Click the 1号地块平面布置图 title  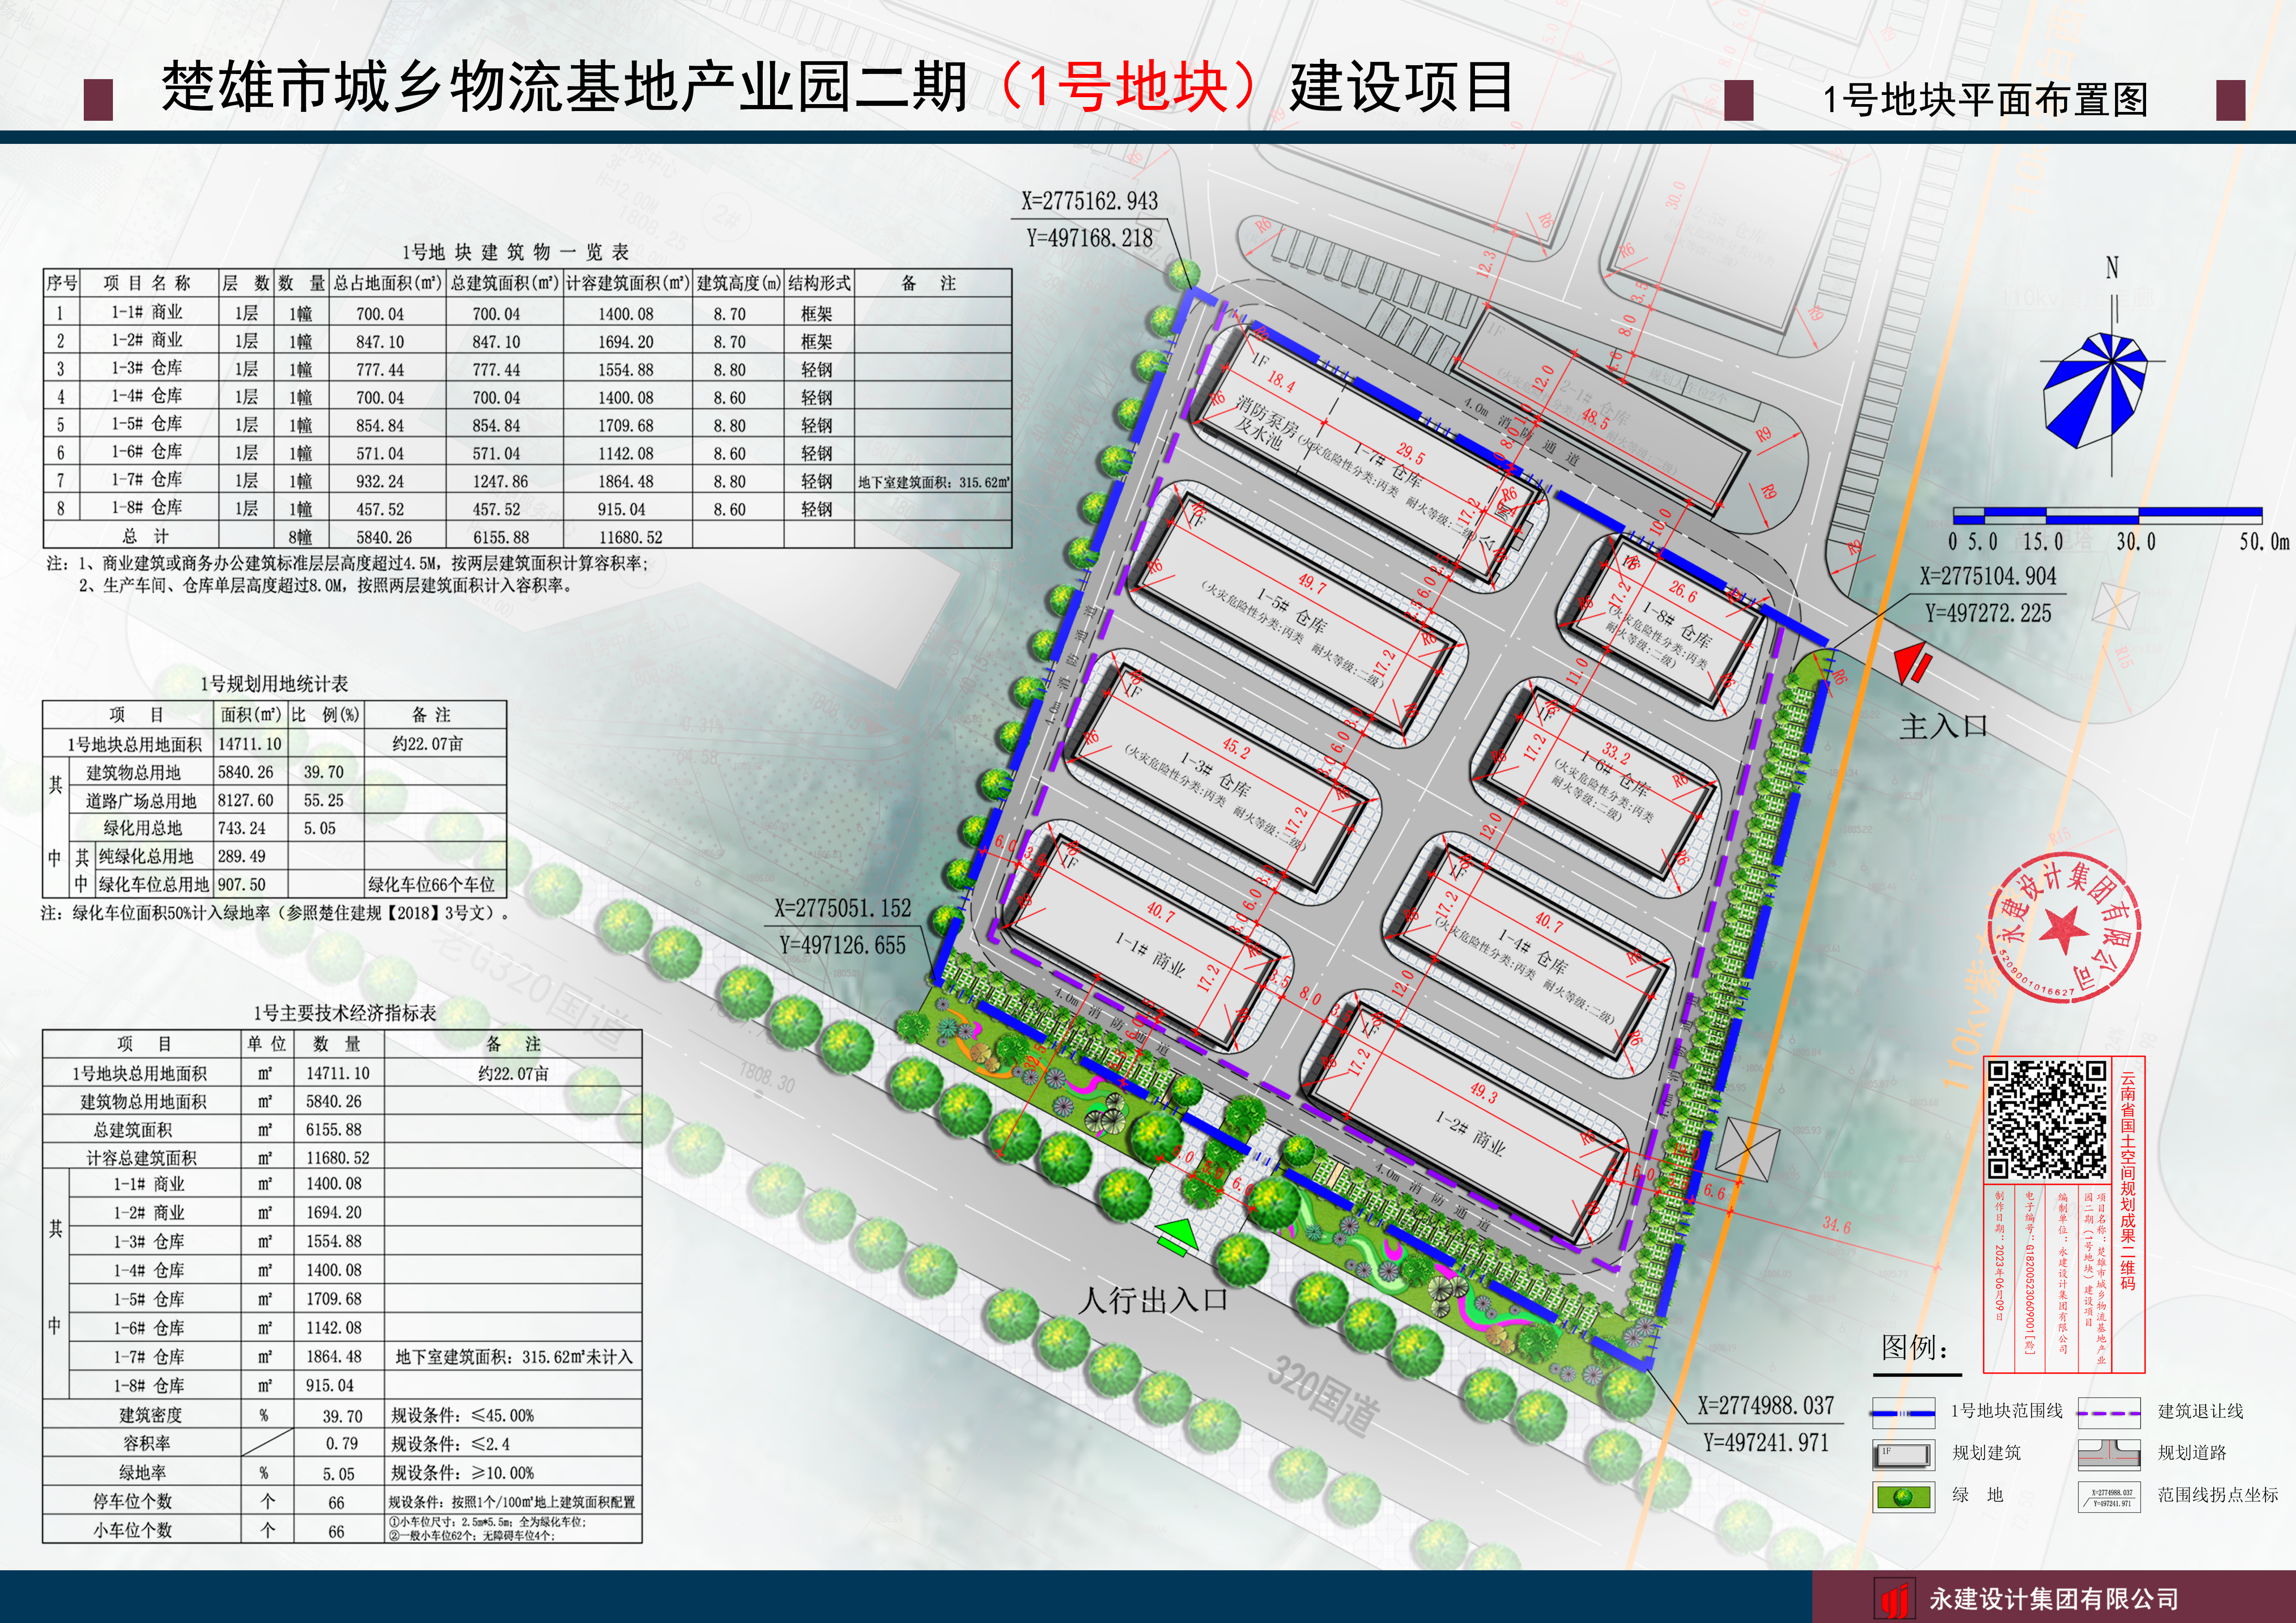click(x=1985, y=99)
